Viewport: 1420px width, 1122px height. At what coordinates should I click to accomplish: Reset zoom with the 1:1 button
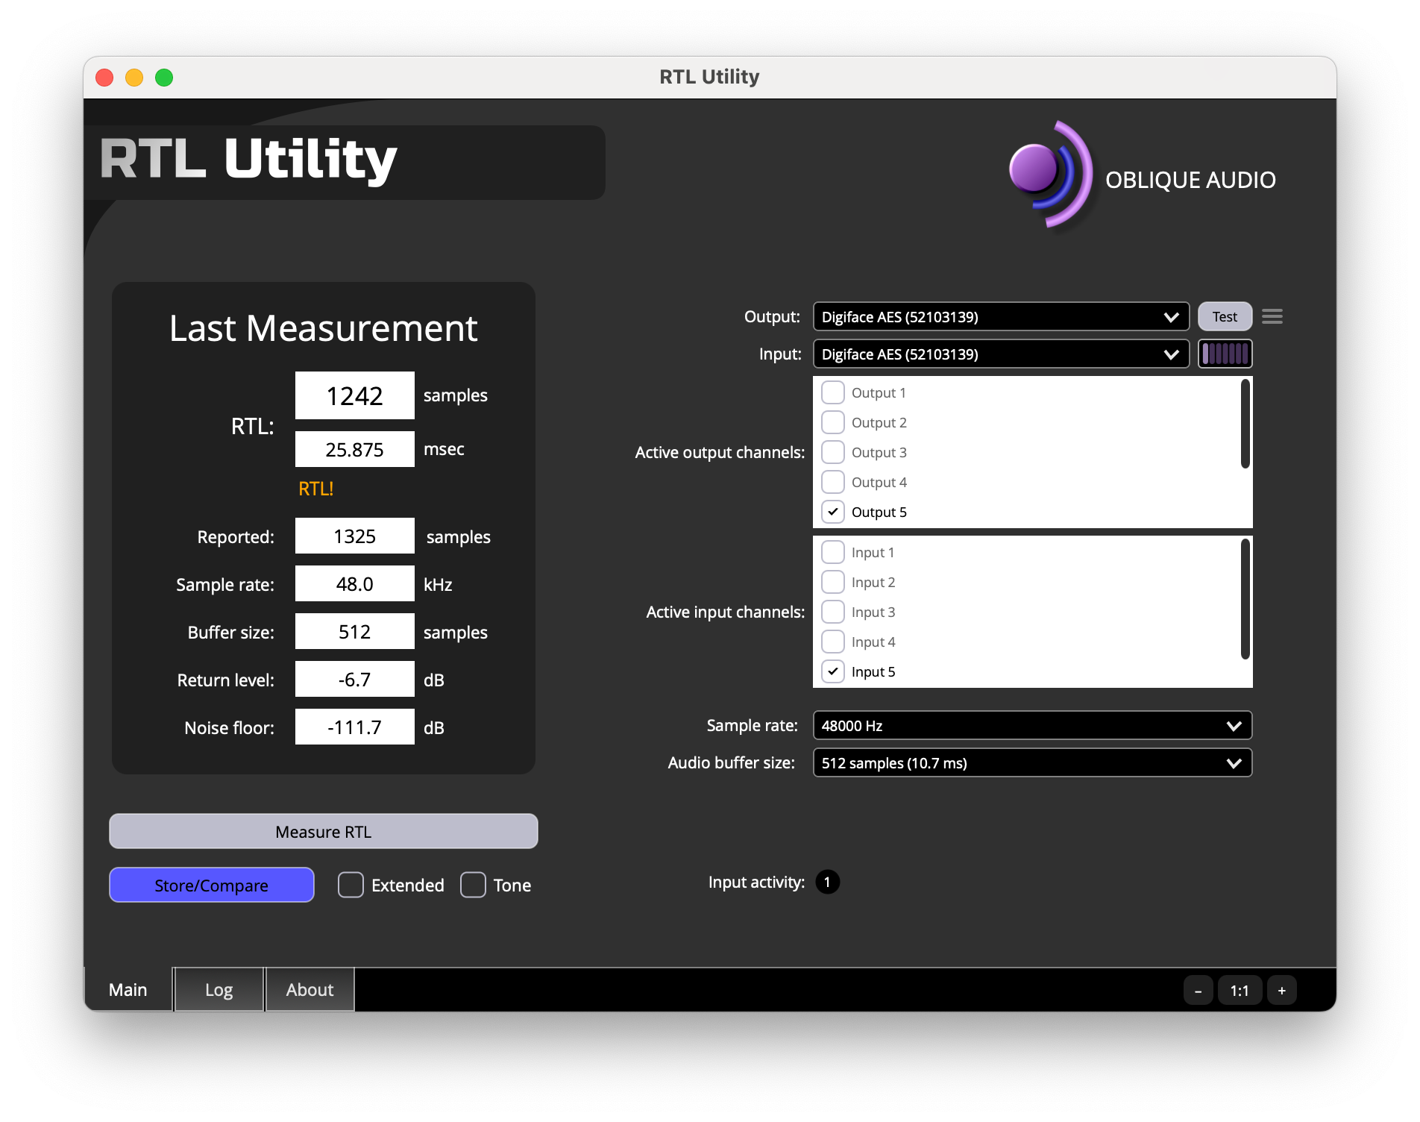(1240, 991)
